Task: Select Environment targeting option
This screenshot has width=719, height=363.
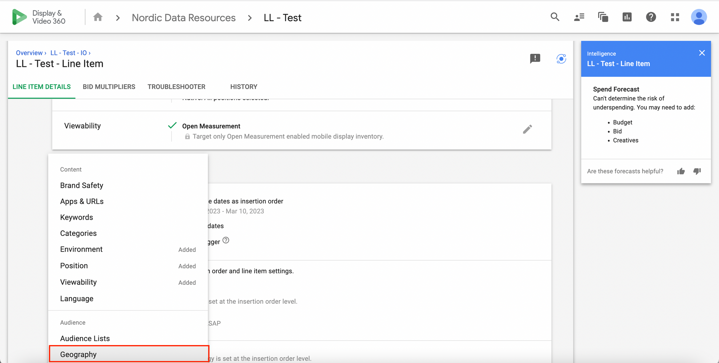Action: tap(128, 250)
